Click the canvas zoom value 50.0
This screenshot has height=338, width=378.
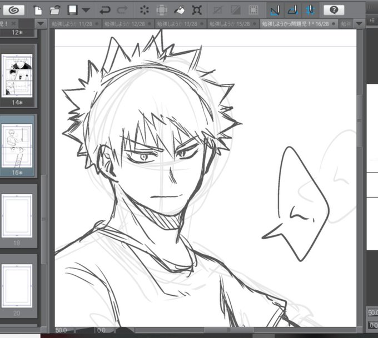(x=61, y=330)
